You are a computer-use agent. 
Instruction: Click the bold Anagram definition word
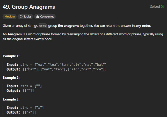[14, 34]
